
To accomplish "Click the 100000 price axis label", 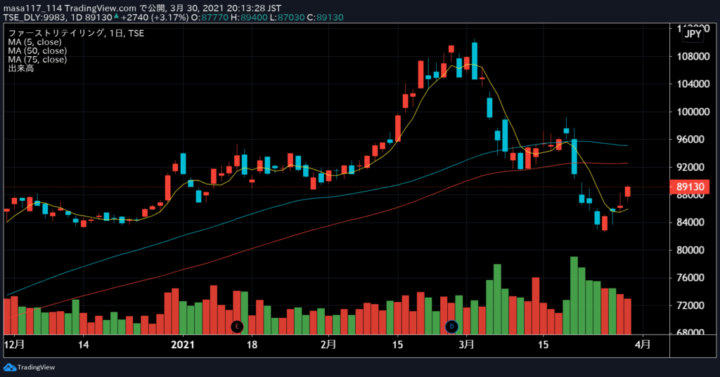I will pyautogui.click(x=693, y=112).
